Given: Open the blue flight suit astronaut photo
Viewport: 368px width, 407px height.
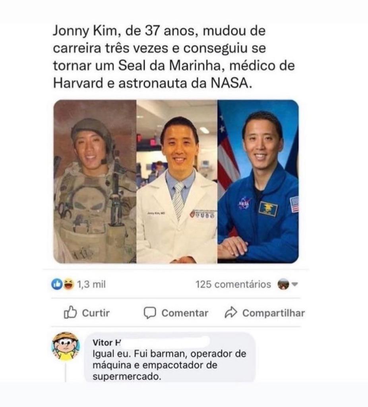Looking at the screenshot, I should click(258, 181).
